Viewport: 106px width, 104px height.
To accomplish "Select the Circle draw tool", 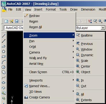I will pyautogui.click(x=3, y=67).
